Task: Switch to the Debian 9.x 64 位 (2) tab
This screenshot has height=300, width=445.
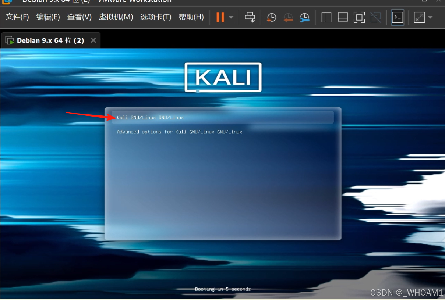Action: [x=50, y=40]
